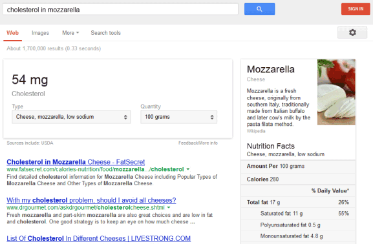Open the Quantity 100 grams dropdown

[178, 117]
